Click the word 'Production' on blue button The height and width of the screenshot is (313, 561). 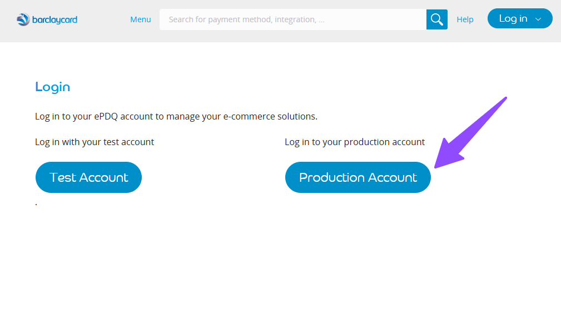pos(332,177)
